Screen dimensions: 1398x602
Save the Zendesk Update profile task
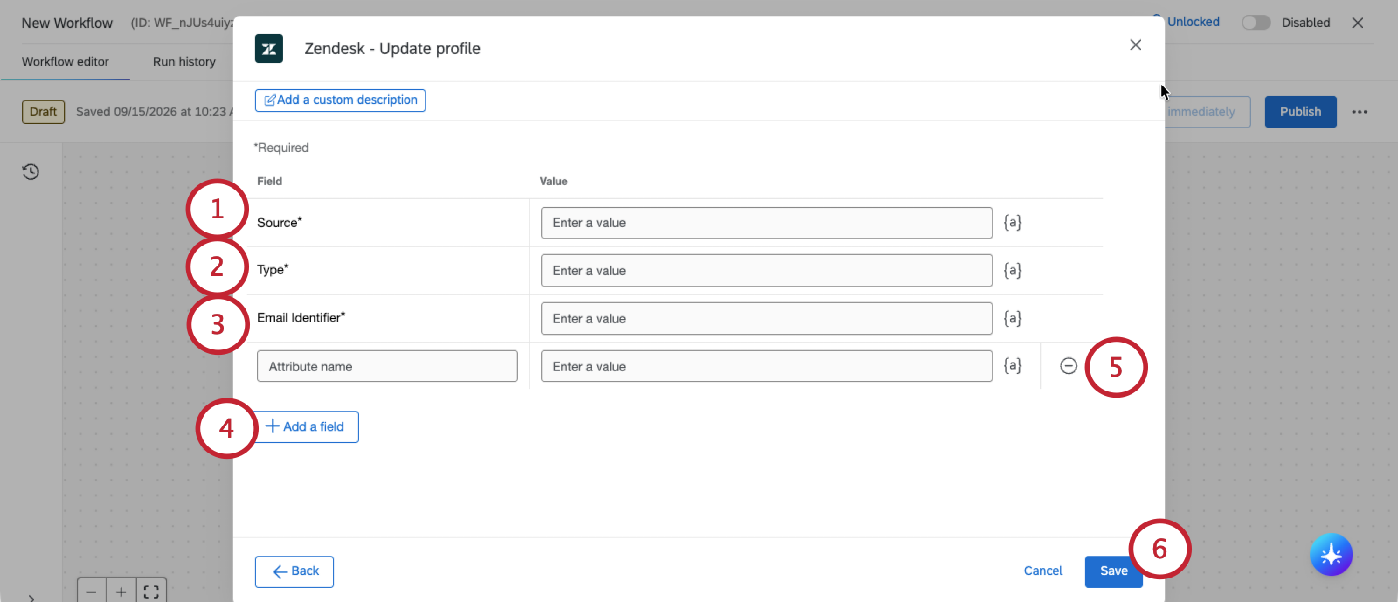coord(1113,571)
